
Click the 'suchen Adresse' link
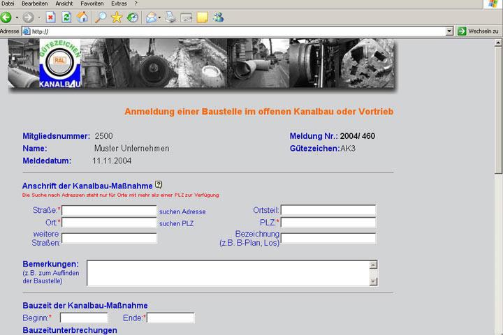click(182, 211)
